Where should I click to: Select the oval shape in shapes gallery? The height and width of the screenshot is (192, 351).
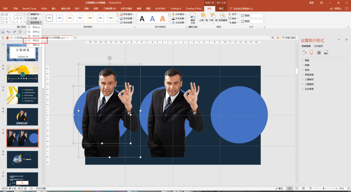click(21, 14)
